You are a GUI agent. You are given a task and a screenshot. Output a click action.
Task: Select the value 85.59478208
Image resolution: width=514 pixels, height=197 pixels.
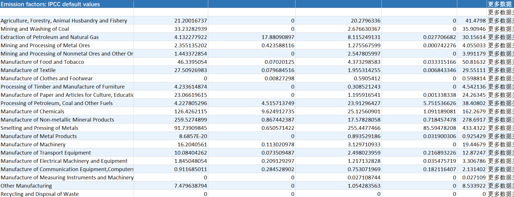click(x=419, y=128)
